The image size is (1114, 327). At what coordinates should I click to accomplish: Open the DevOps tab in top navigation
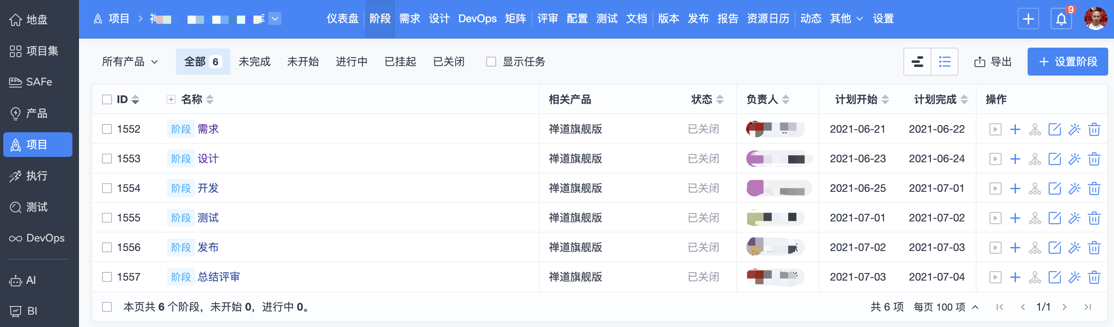click(477, 18)
